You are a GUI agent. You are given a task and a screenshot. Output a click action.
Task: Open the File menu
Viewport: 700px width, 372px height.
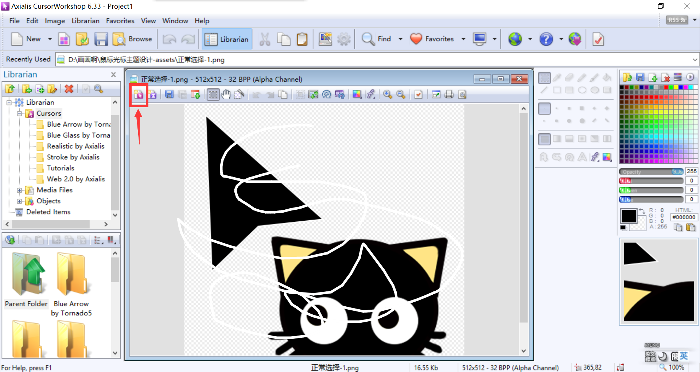(14, 21)
